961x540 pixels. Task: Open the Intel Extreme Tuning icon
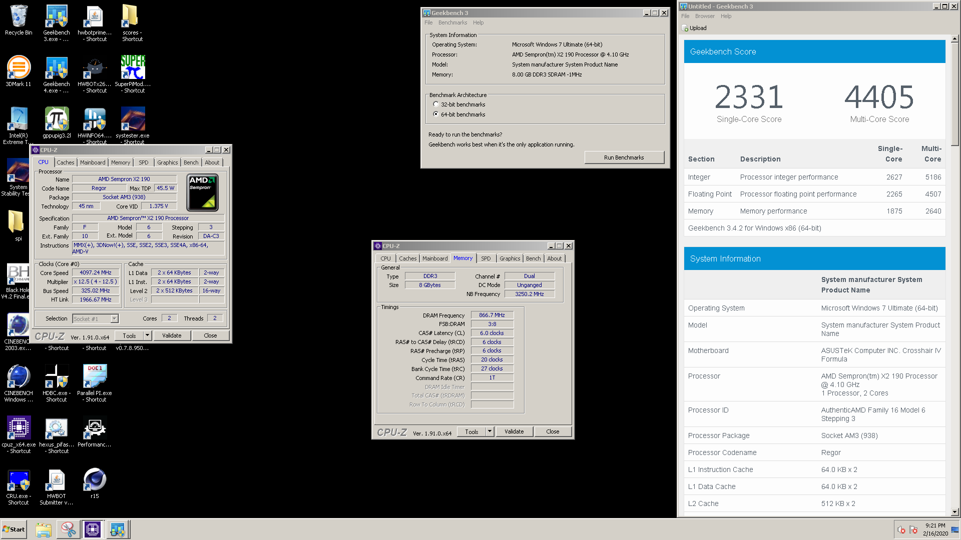(x=19, y=125)
